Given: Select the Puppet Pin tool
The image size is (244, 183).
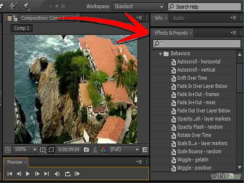Looking at the screenshot, I should pyautogui.click(x=26, y=6).
